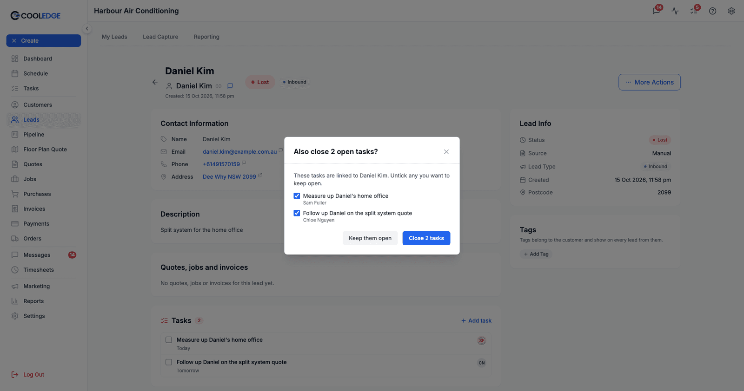Open Messages in the sidebar
The width and height of the screenshot is (744, 391).
pyautogui.click(x=44, y=255)
